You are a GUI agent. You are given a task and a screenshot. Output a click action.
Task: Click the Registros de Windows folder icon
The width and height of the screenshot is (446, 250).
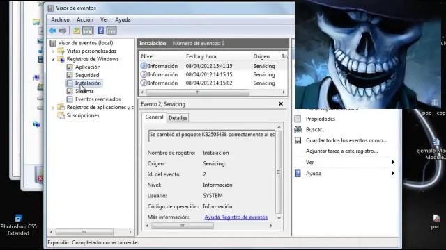coord(61,59)
